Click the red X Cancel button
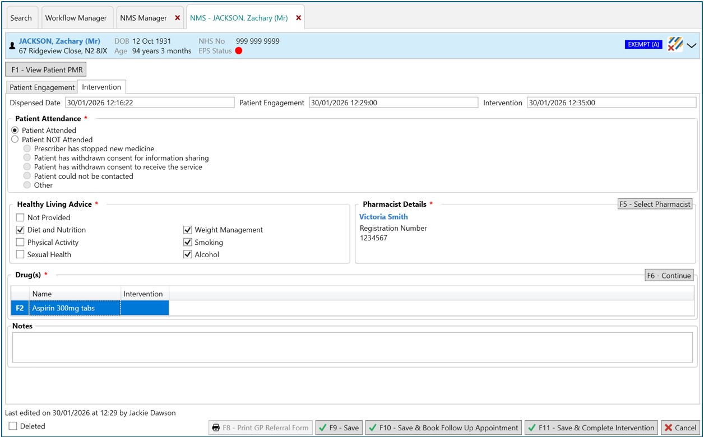The width and height of the screenshot is (704, 437). coord(680,427)
